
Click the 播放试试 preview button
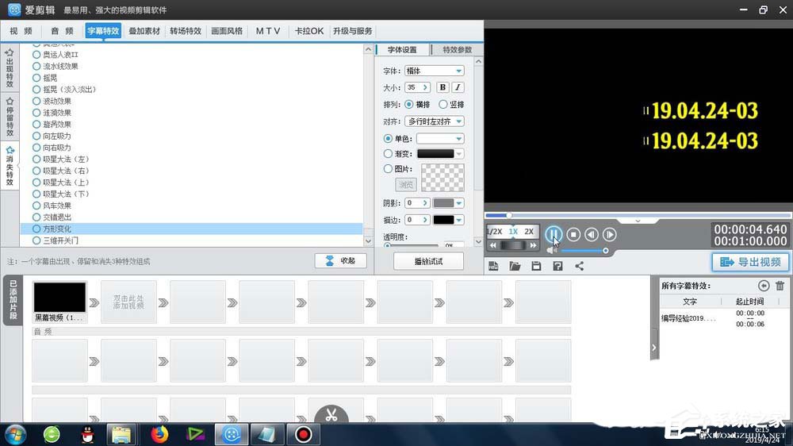click(x=428, y=261)
